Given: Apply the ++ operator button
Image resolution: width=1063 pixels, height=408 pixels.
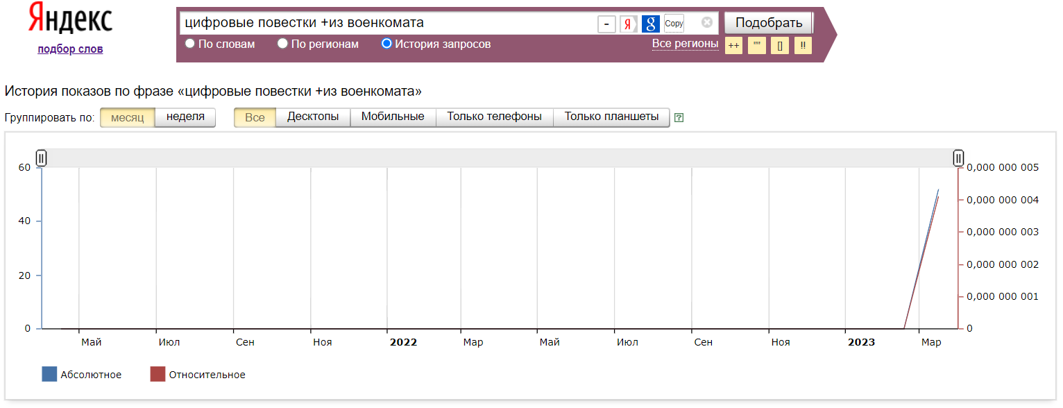Looking at the screenshot, I should [733, 46].
